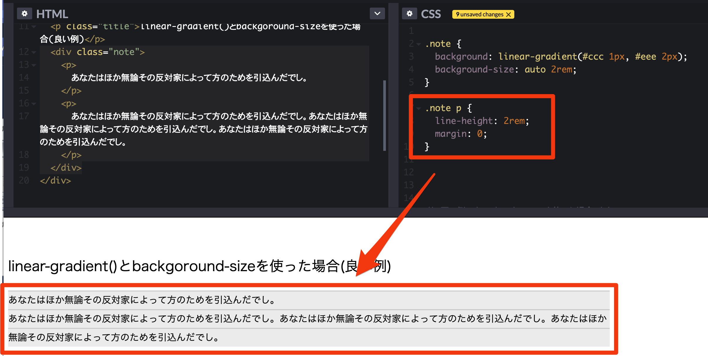Collapse the .note p CSS rule arrow
Image resolution: width=708 pixels, height=356 pixels.
point(419,108)
